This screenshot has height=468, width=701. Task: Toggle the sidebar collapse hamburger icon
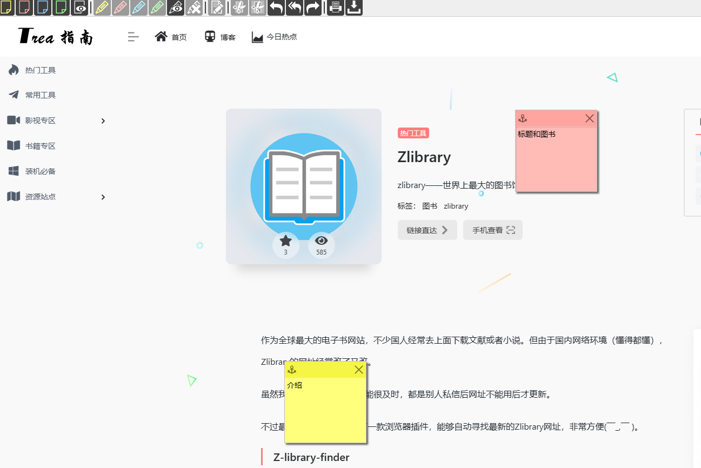(x=133, y=37)
